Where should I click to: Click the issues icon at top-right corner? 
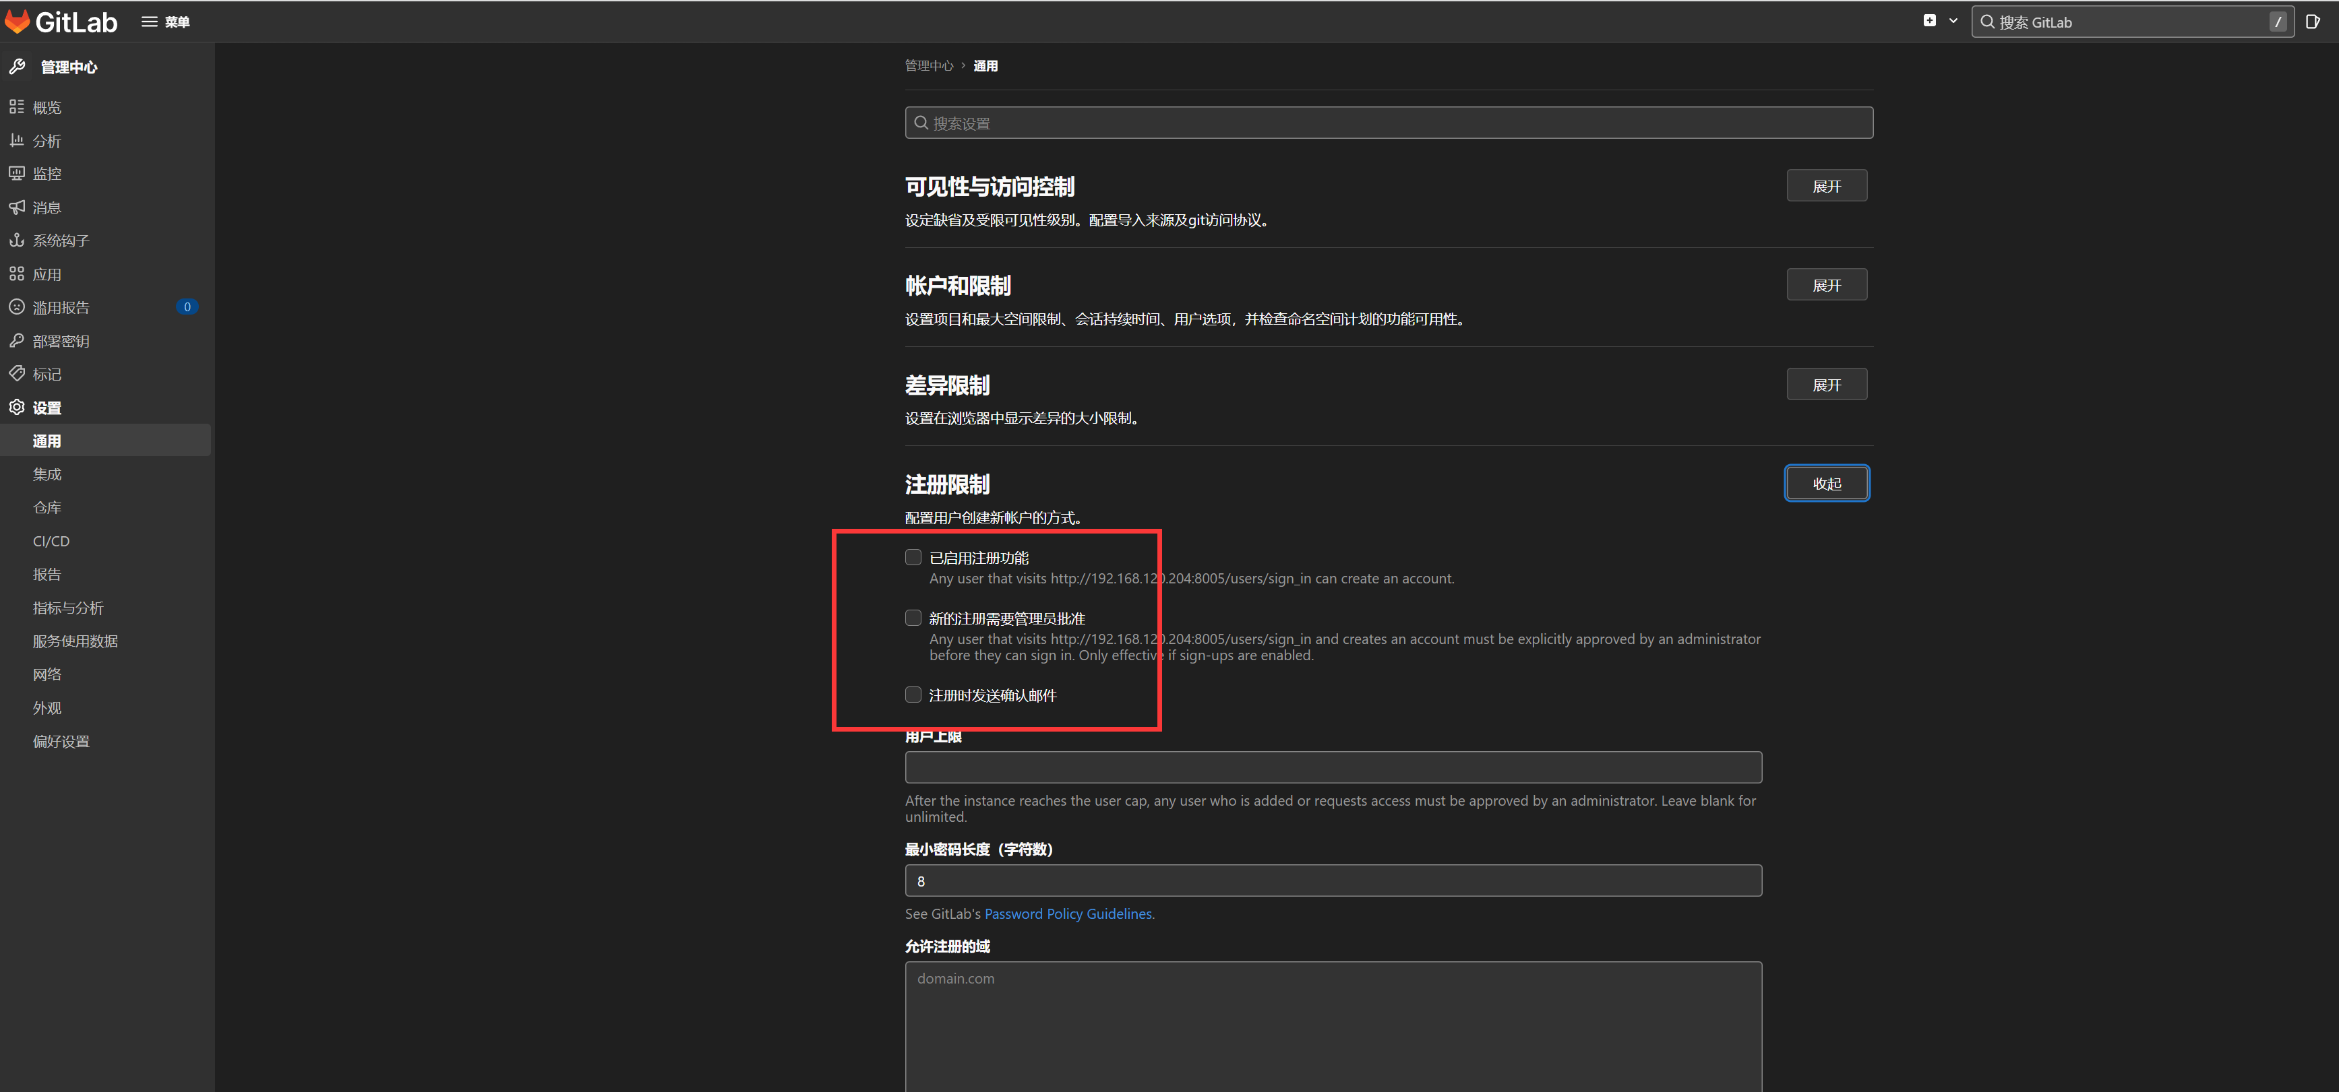[x=2313, y=22]
